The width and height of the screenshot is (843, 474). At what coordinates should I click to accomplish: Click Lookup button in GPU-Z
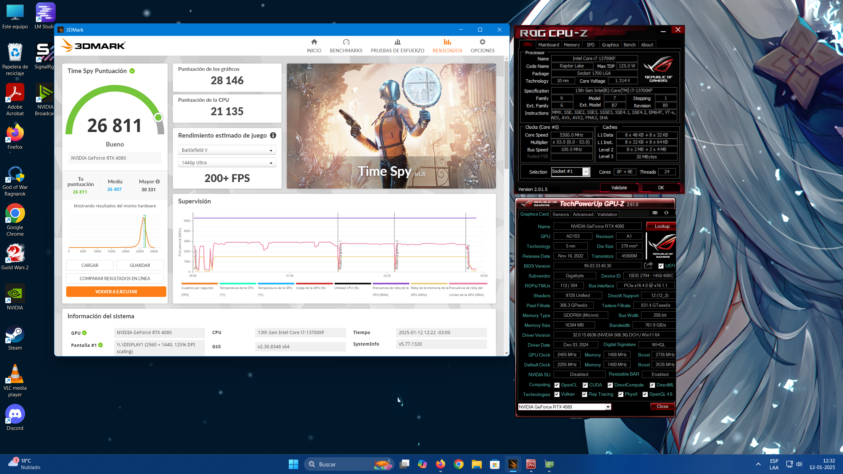(x=662, y=226)
